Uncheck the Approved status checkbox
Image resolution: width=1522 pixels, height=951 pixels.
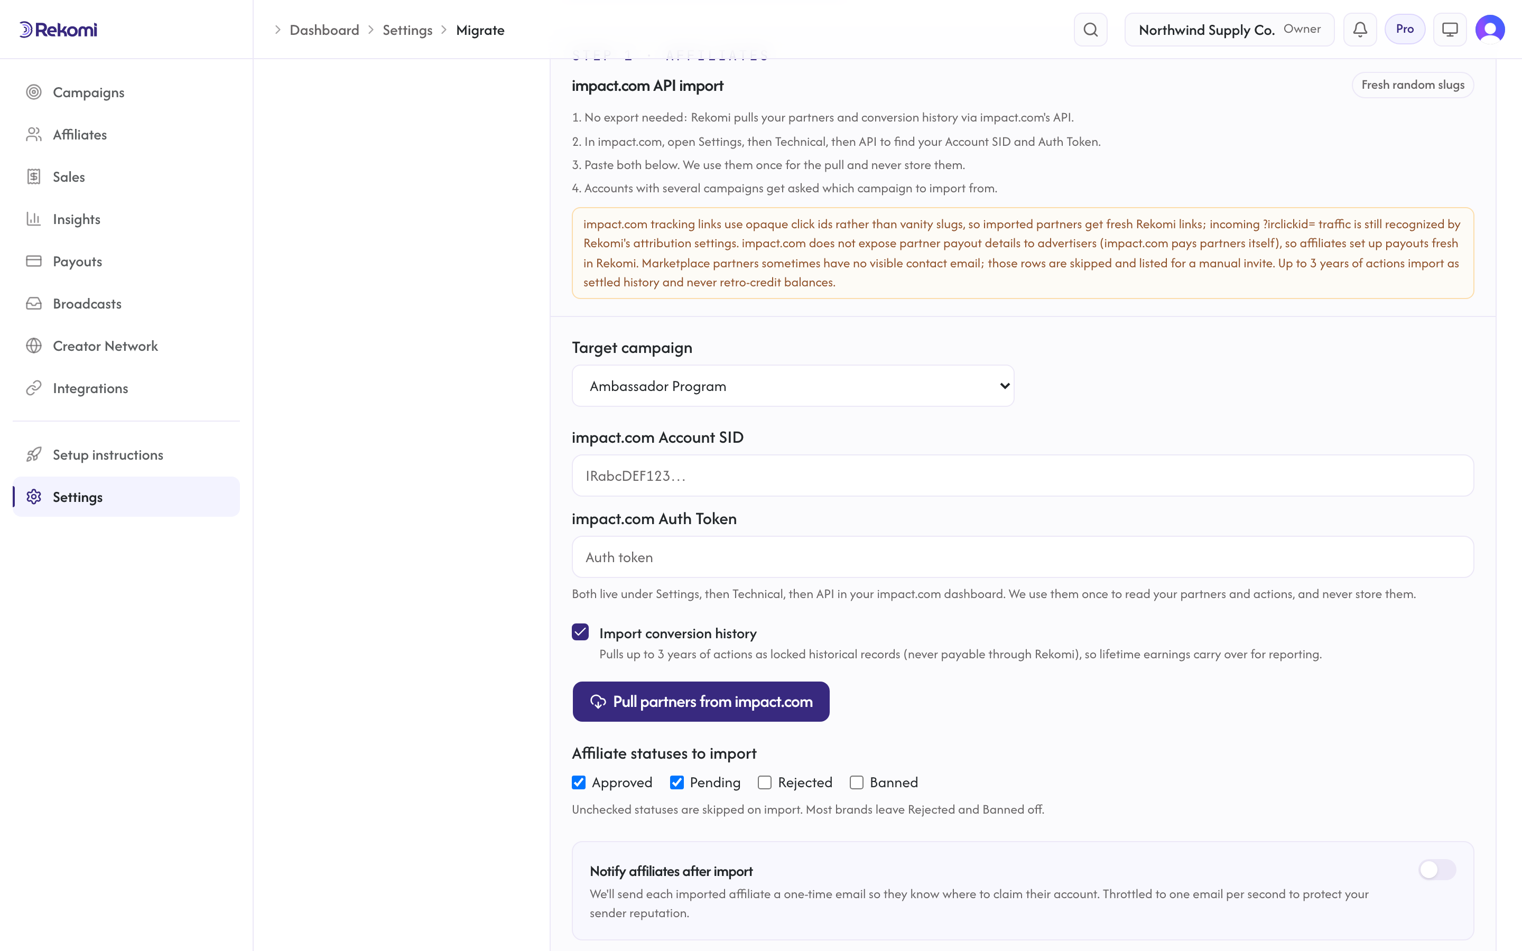pos(579,782)
